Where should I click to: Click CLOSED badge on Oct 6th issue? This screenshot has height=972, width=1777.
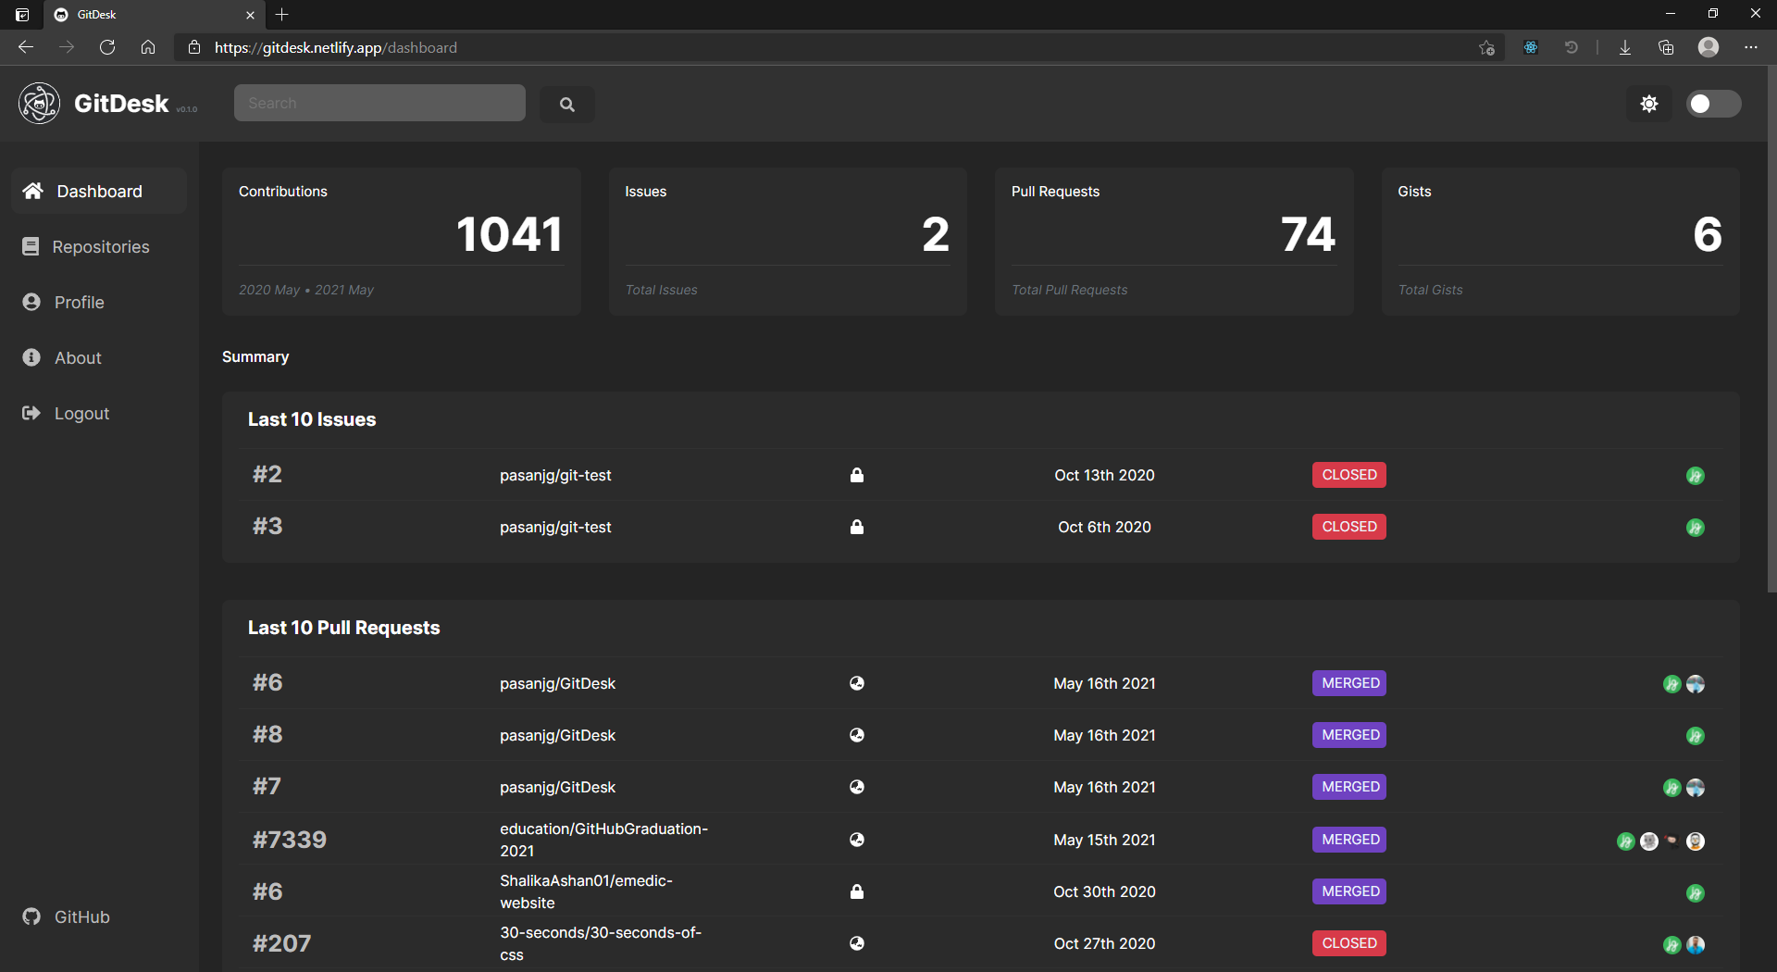click(1349, 527)
